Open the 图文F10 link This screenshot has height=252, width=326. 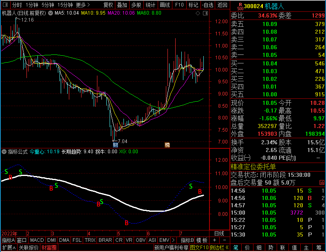(199, 248)
